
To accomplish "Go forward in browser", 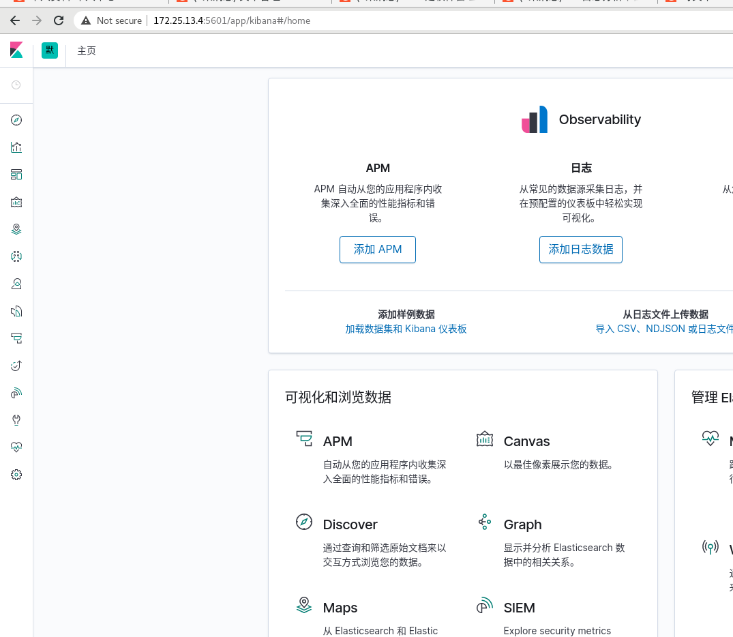I will click(x=36, y=20).
